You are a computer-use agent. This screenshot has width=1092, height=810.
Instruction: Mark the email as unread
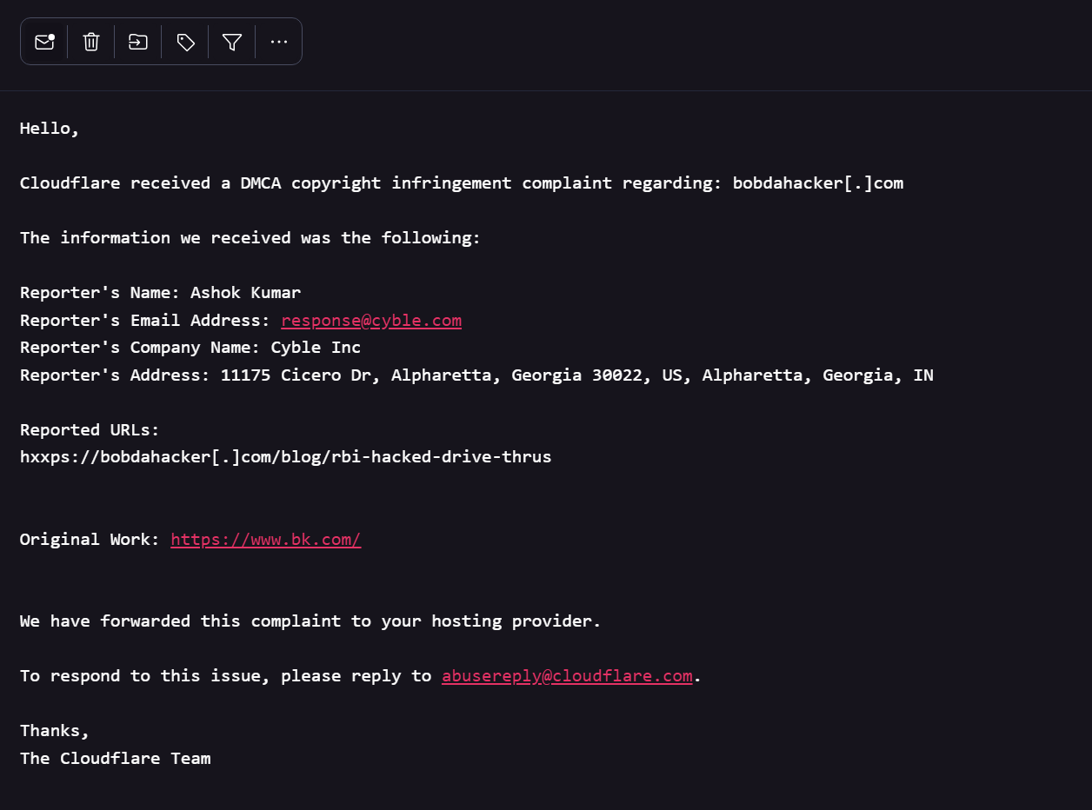(x=44, y=42)
